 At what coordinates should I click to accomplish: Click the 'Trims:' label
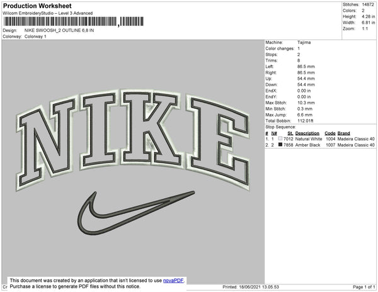272,60
